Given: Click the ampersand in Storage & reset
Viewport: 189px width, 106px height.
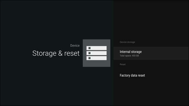Looking at the screenshot, I should coord(60,53).
